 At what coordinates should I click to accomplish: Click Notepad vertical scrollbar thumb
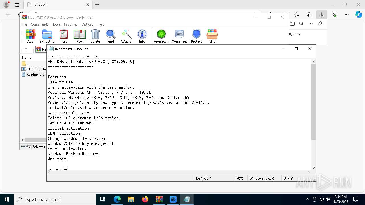(313, 102)
